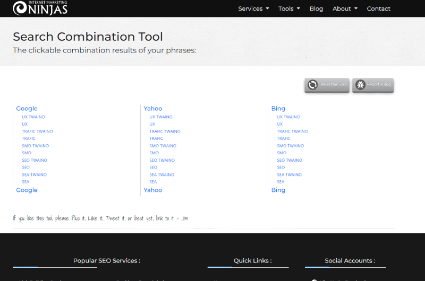This screenshot has width=425, height=281.
Task: Launch Bing search for SMO
Action: (282, 153)
